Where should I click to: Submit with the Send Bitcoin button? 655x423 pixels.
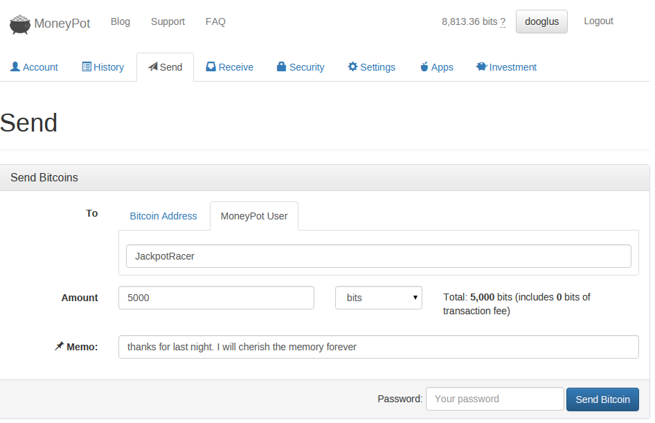coord(602,399)
